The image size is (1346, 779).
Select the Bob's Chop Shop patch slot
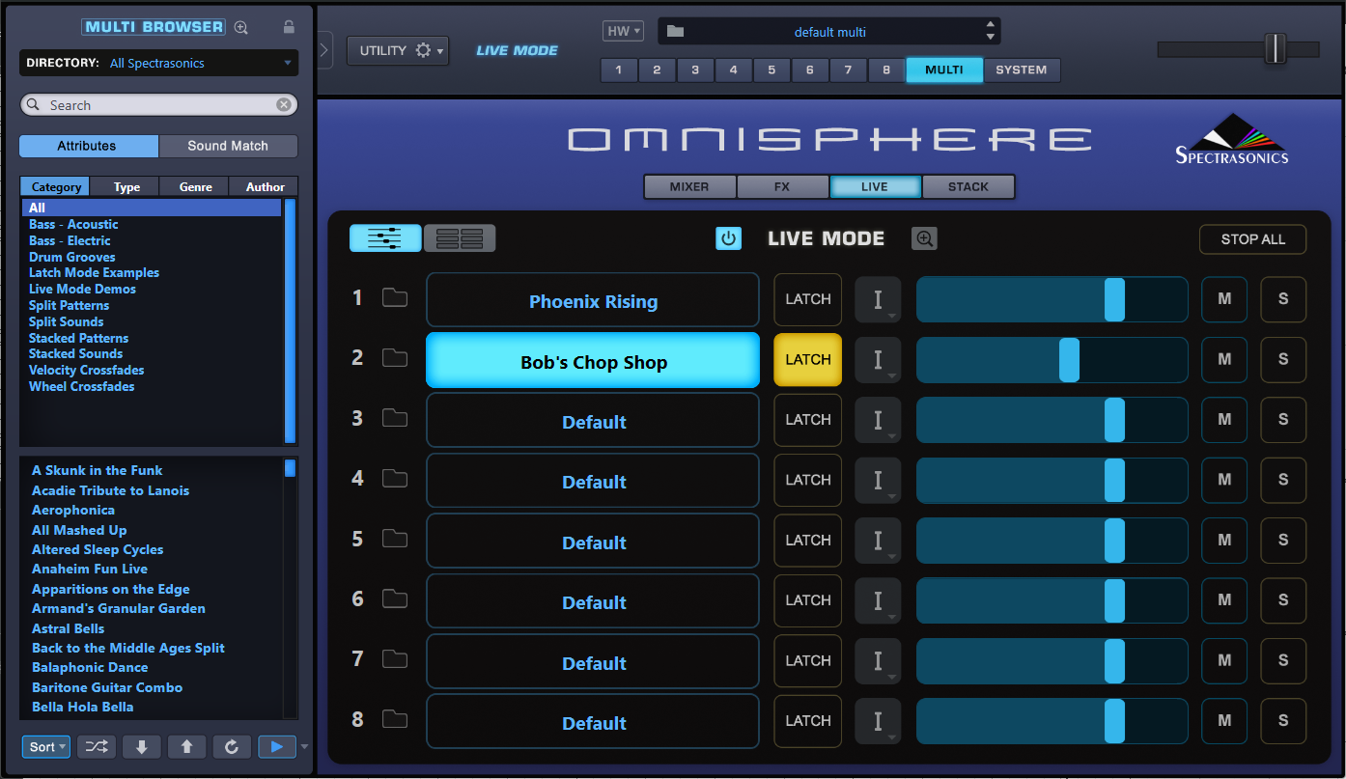click(x=593, y=360)
